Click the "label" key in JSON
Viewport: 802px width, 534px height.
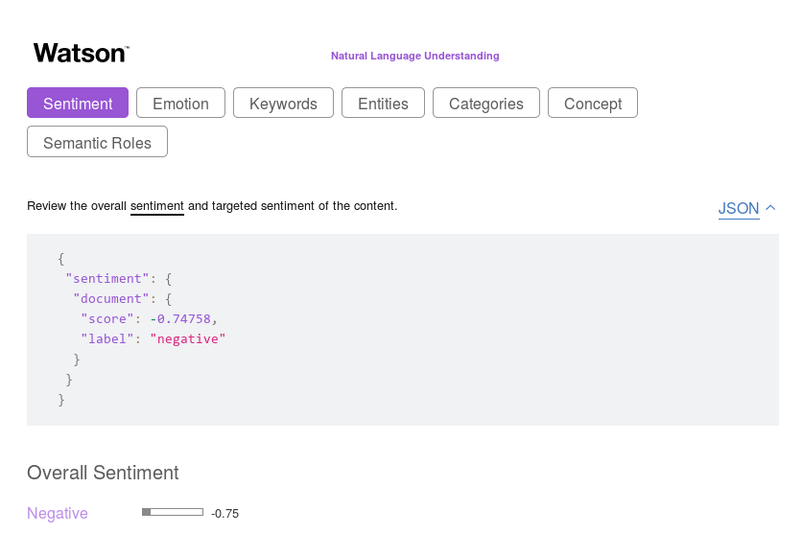click(x=107, y=338)
